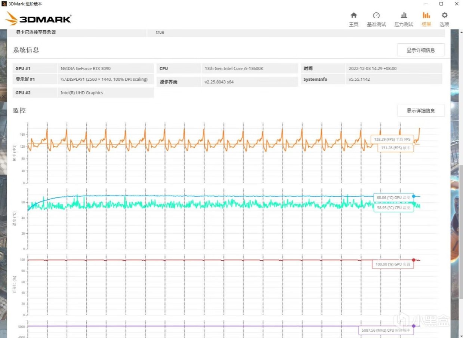Screen dimensions: 463x338
Task: Click the 128.29 平均 FPS label
Action: [392, 139]
